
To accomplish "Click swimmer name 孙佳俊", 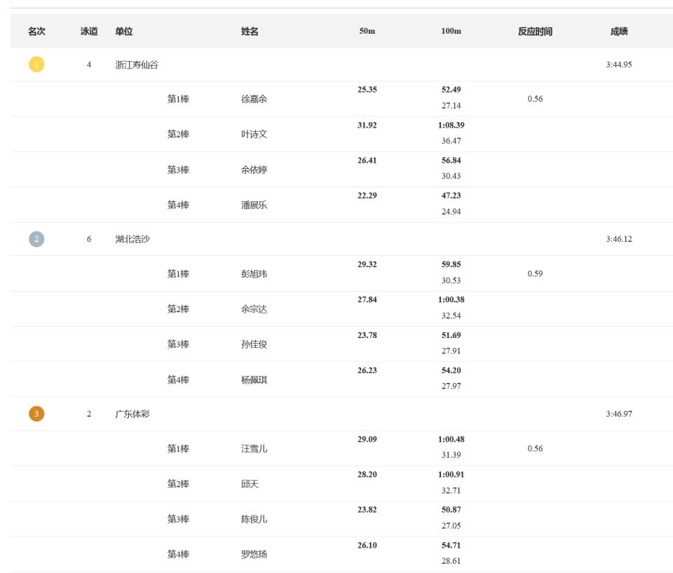I will click(x=254, y=344).
